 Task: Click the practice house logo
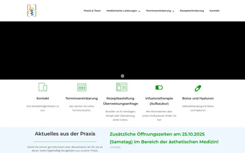pyautogui.click(x=32, y=11)
